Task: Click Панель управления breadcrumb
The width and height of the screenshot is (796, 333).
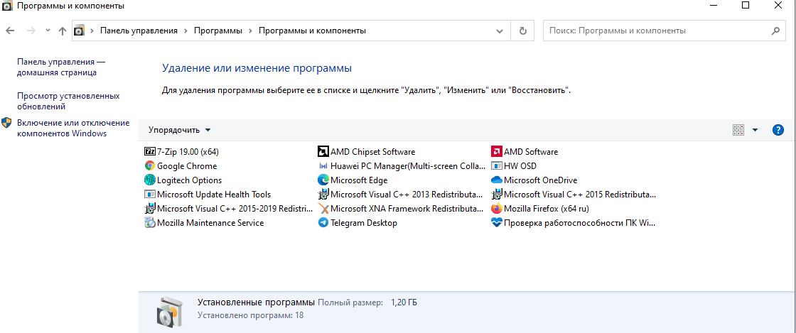Action: (139, 31)
